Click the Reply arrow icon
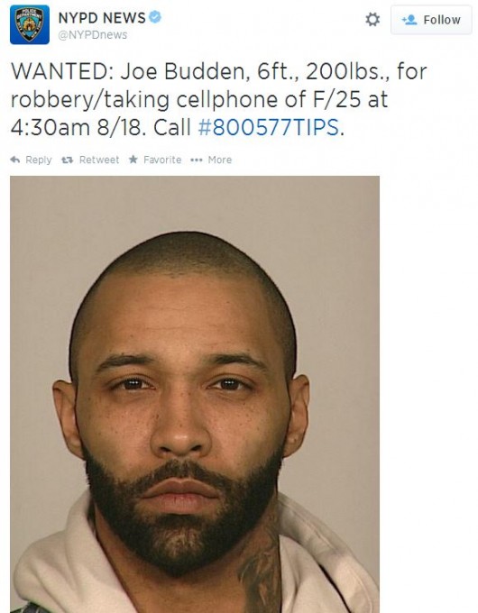Screen dimensions: 478x613 [15, 160]
